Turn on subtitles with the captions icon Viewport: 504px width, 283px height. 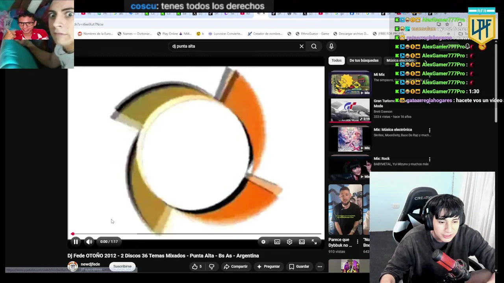(x=277, y=242)
